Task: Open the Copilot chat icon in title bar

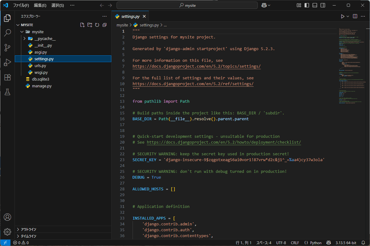Action: (264, 5)
